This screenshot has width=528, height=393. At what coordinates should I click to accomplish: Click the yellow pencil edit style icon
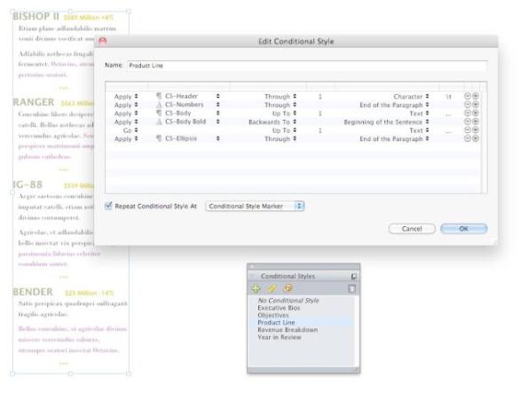(x=272, y=288)
